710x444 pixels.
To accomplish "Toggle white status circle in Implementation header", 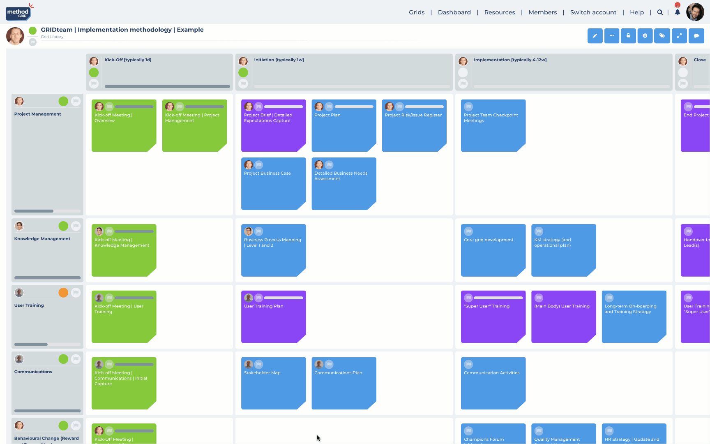I will point(463,73).
